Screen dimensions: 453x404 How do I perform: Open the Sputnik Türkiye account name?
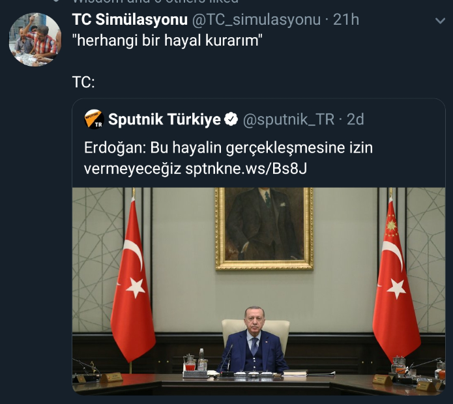(164, 119)
